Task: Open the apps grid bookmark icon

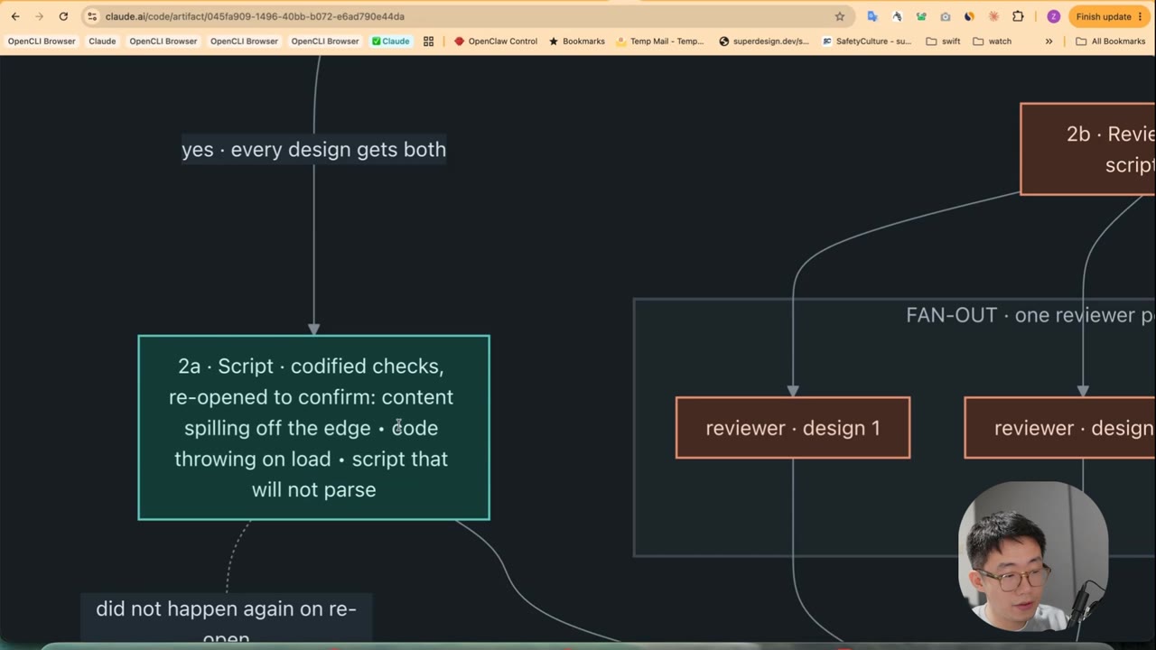Action: [x=428, y=41]
